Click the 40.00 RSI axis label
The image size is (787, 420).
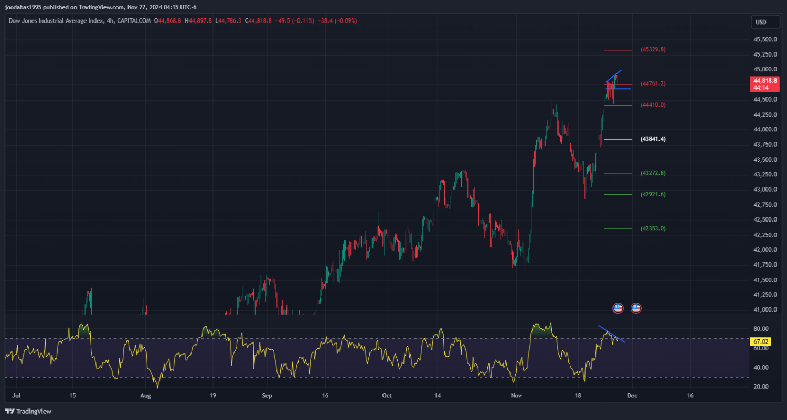click(x=761, y=368)
